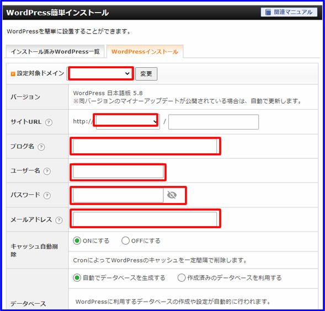Click the 変更 button
This screenshot has height=311, width=325.
pos(146,74)
